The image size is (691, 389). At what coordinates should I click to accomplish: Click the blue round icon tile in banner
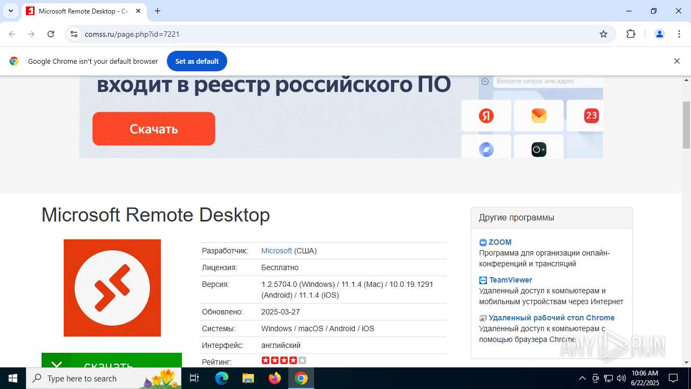(x=486, y=146)
